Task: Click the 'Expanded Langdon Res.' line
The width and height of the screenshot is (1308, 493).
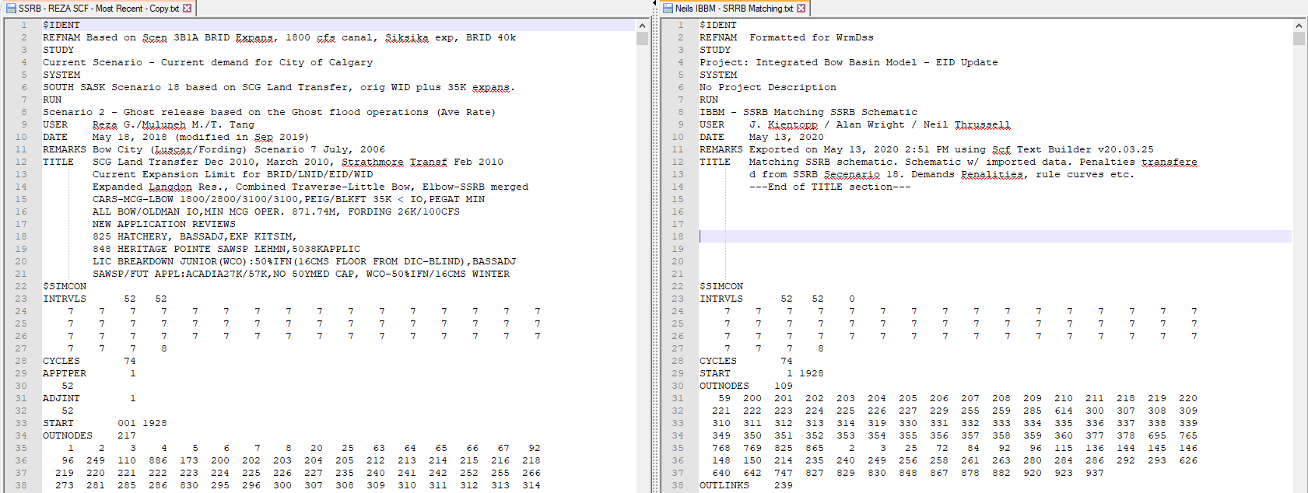Action: (x=310, y=187)
